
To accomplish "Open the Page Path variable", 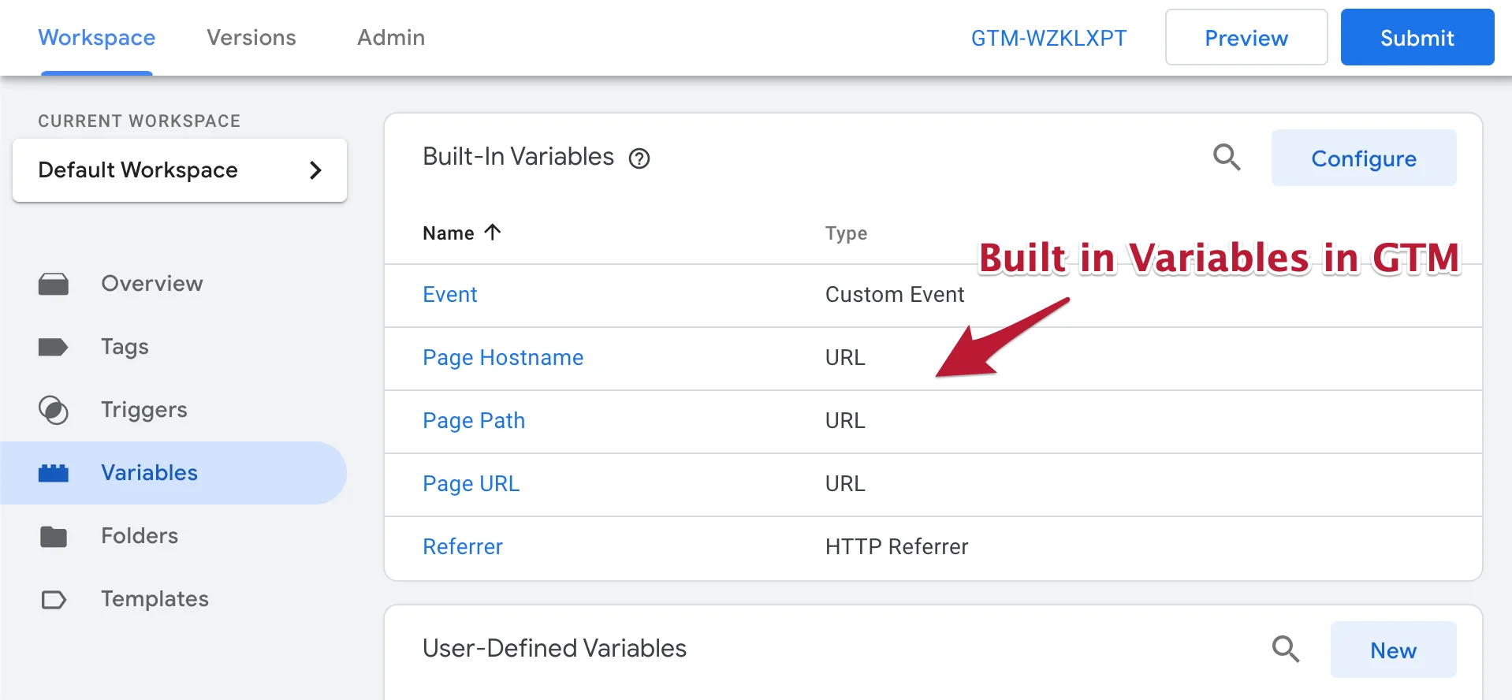I will (x=474, y=421).
